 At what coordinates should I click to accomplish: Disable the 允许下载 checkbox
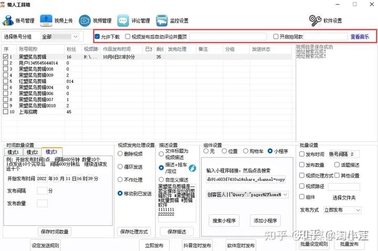tap(98, 37)
